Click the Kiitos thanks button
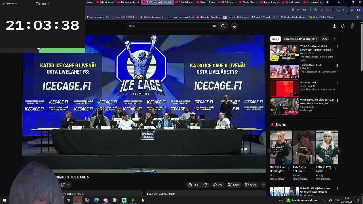The width and height of the screenshot is (363, 204). pyautogui.click(x=250, y=185)
